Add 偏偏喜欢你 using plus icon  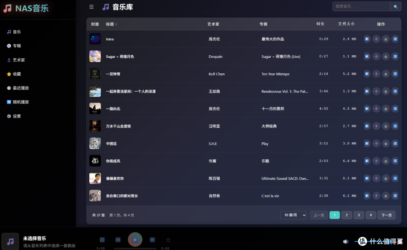point(376,178)
